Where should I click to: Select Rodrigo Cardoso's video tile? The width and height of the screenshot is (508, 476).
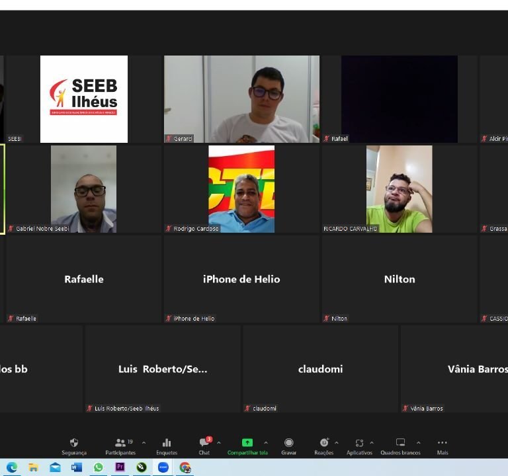tap(241, 189)
